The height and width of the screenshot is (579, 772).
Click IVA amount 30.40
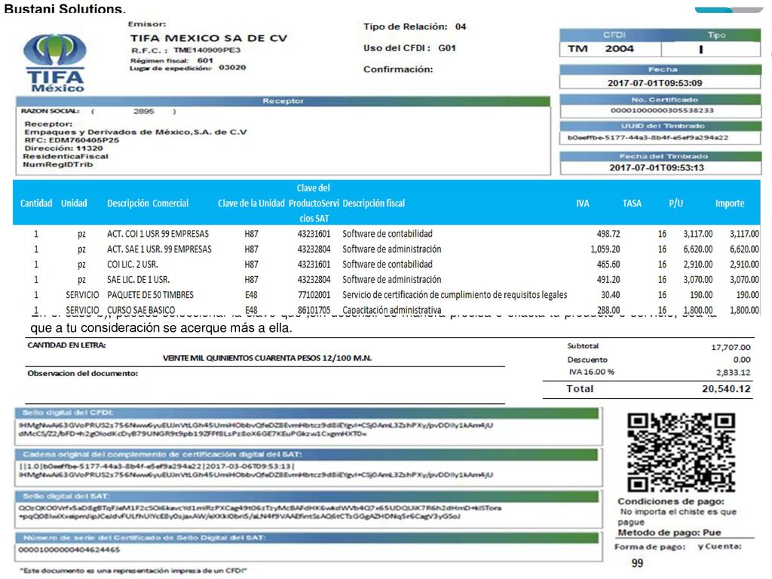pos(611,295)
